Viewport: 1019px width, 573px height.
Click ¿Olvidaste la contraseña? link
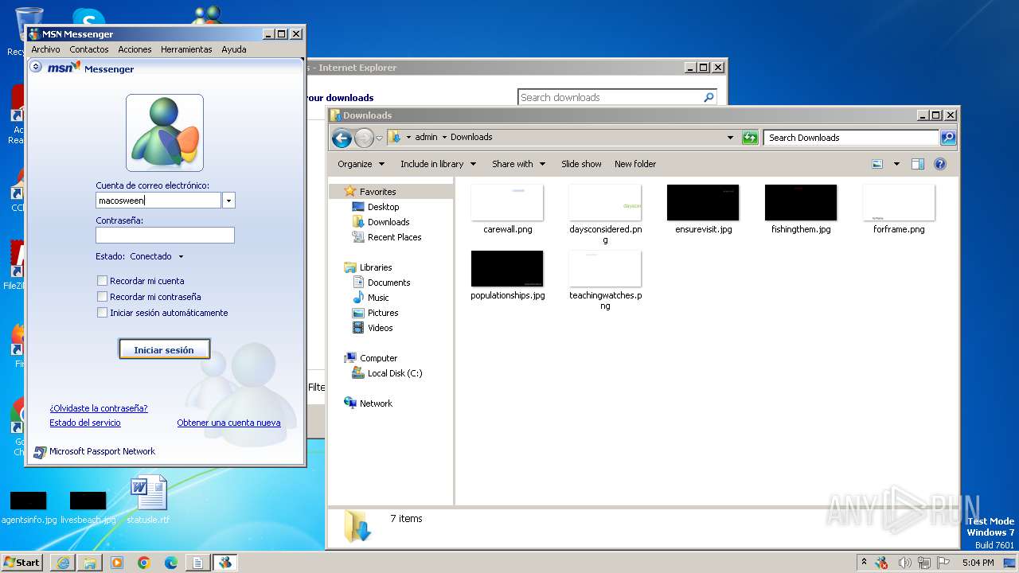pos(99,408)
